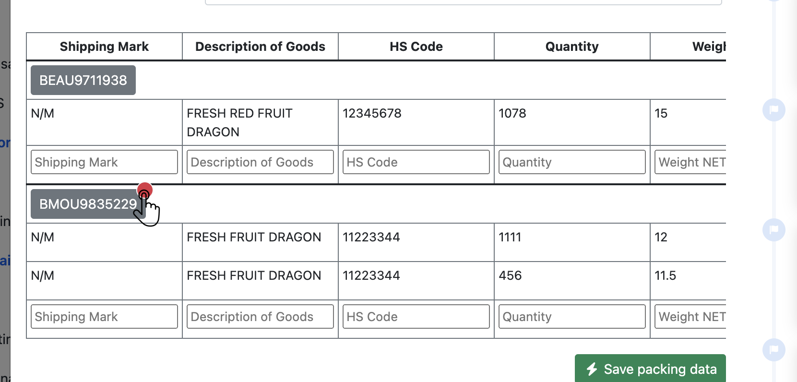Screen dimensions: 797x382
Task: Click the topmost flag icon on the right edge
Action: pos(773,110)
